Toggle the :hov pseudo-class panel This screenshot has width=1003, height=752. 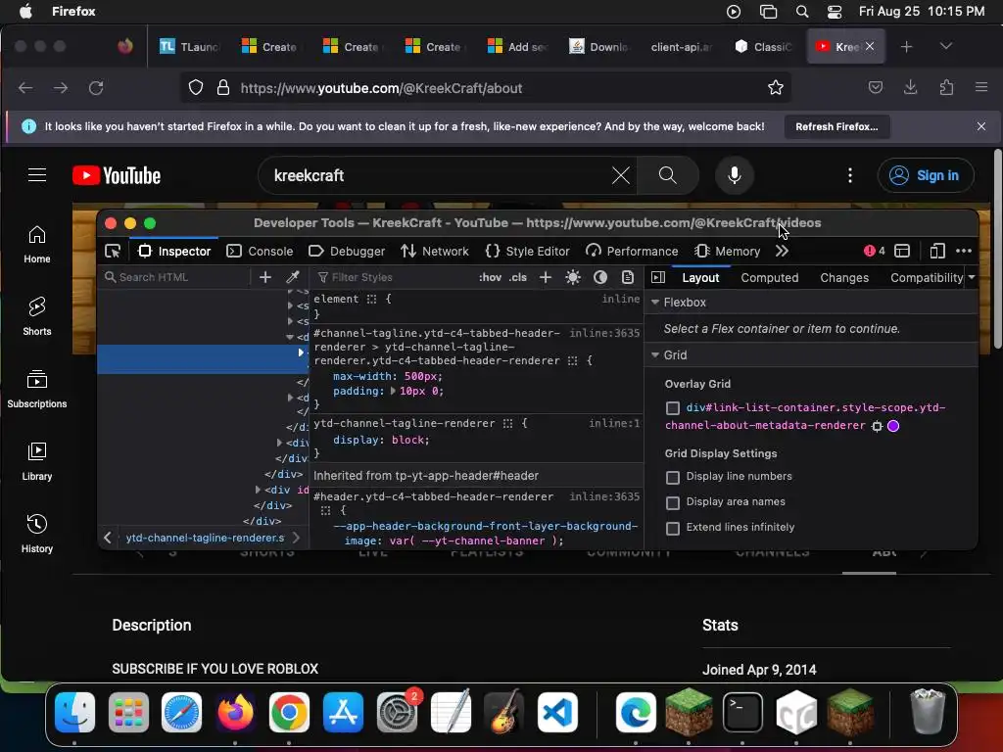click(x=490, y=277)
